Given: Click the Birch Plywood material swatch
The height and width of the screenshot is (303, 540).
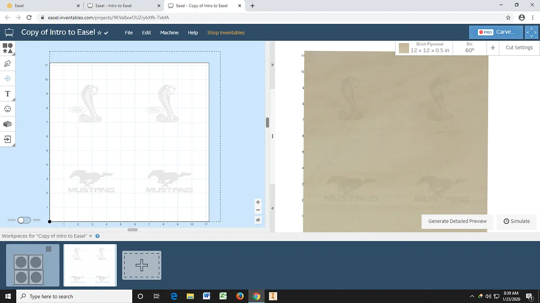Looking at the screenshot, I should click(404, 48).
